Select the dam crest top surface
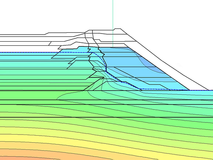213x160 pixels. coord(118,29)
